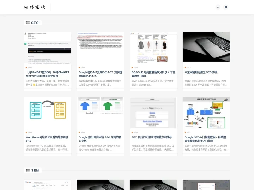Click excerpt 在Wordpress 中，点击文章详情链接后
Screen dimensions: 254x190
tap(48, 148)
